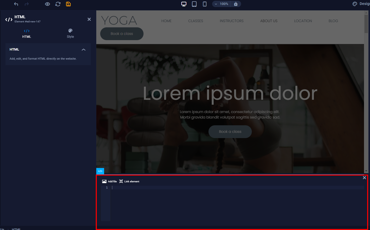The width and height of the screenshot is (370, 230).
Task: Collapse the HTML section chevron
Action: tap(83, 49)
